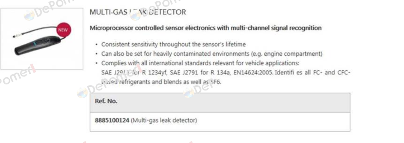The height and width of the screenshot is (143, 404).
Task: Click the SF6 text at paragraph end
Action: pyautogui.click(x=215, y=83)
